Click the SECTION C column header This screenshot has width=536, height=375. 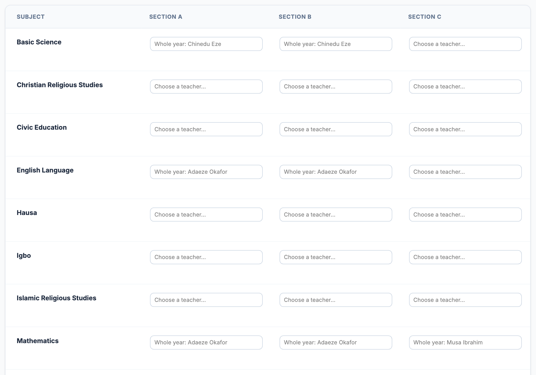(x=425, y=17)
